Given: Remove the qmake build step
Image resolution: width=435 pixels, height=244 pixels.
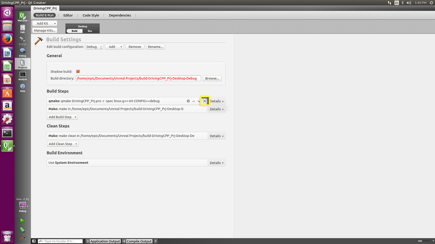Looking at the screenshot, I should (x=204, y=101).
